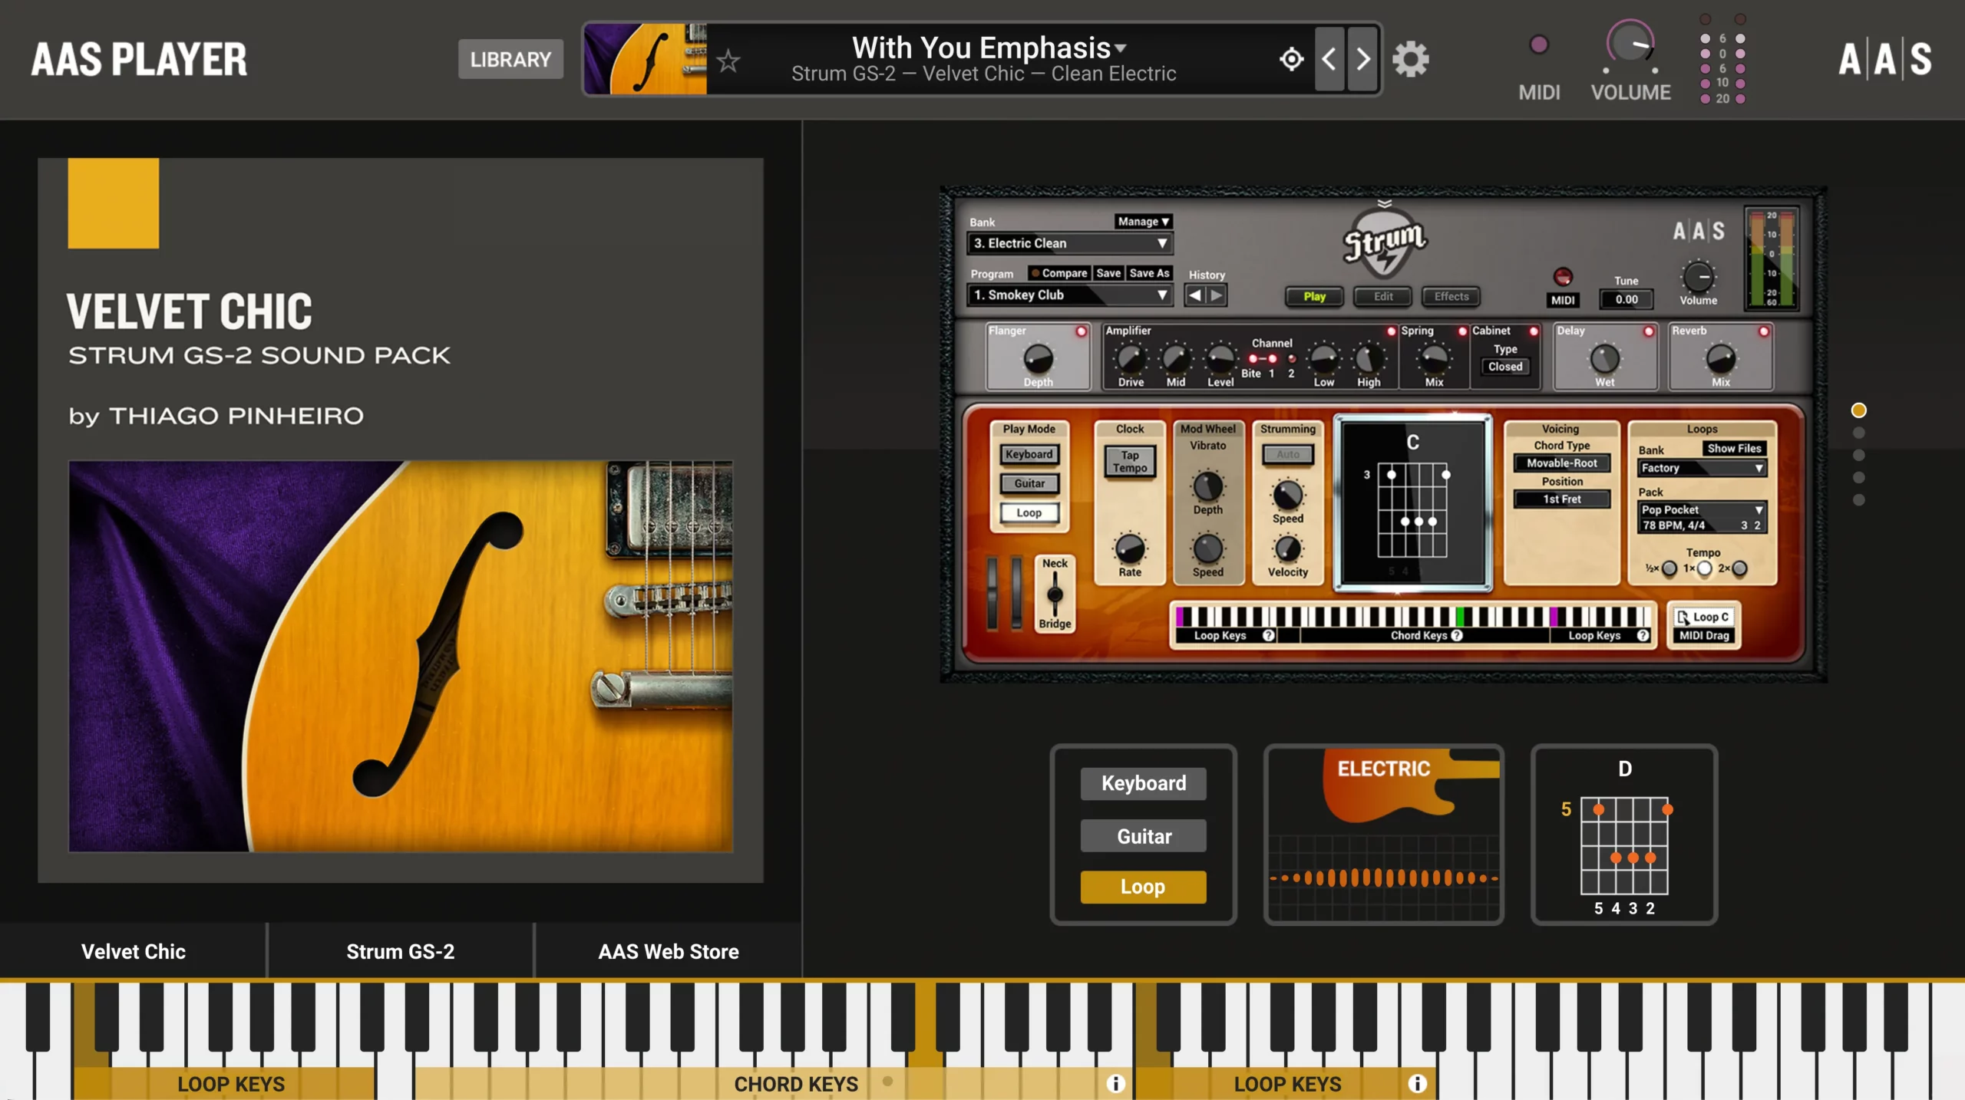Screen dimensions: 1965x1100
Task: Open the Loops Bank Factory dropdown
Action: pos(1702,468)
